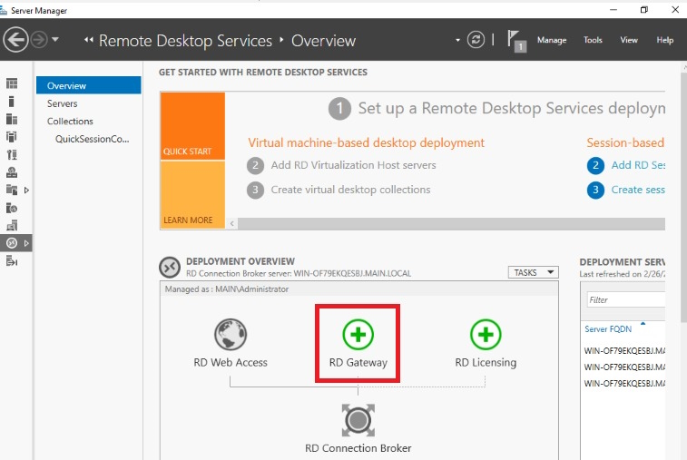This screenshot has width=687, height=460.
Task: Select the RD Web Access globe icon
Action: click(231, 335)
